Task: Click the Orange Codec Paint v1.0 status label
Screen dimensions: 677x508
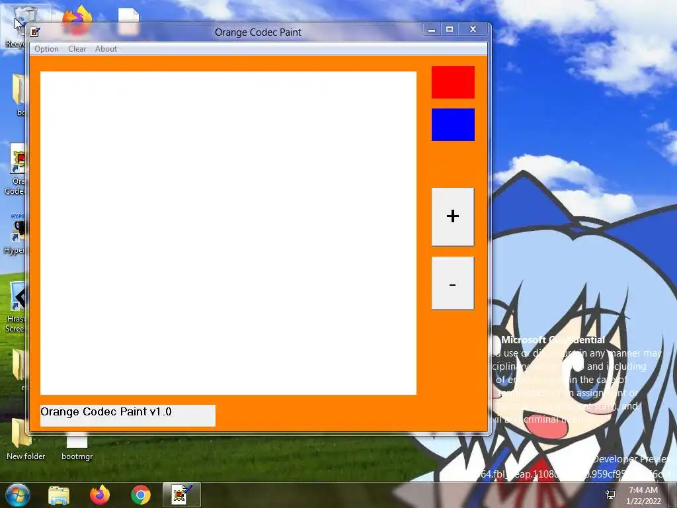Action: [128, 415]
